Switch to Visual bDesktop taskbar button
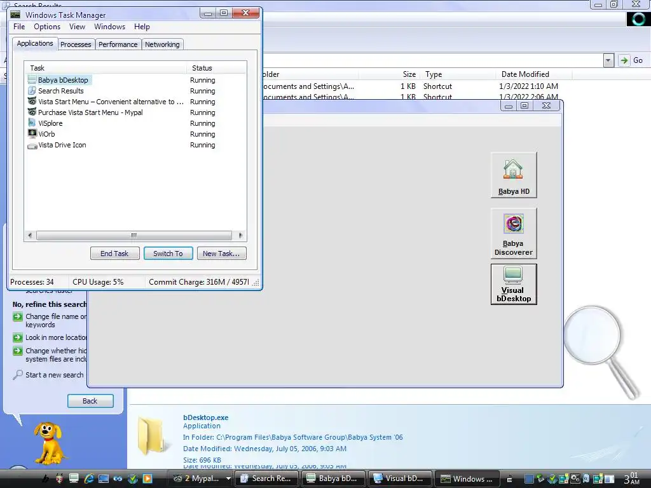 pos(401,478)
